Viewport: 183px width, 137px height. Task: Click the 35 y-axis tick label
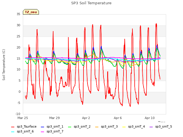[x=18, y=14]
